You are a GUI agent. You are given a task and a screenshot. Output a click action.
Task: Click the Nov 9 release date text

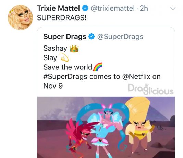[53, 86]
